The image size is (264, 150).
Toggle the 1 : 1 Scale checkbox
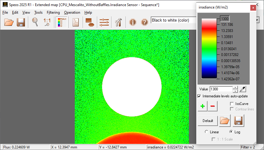point(214,139)
